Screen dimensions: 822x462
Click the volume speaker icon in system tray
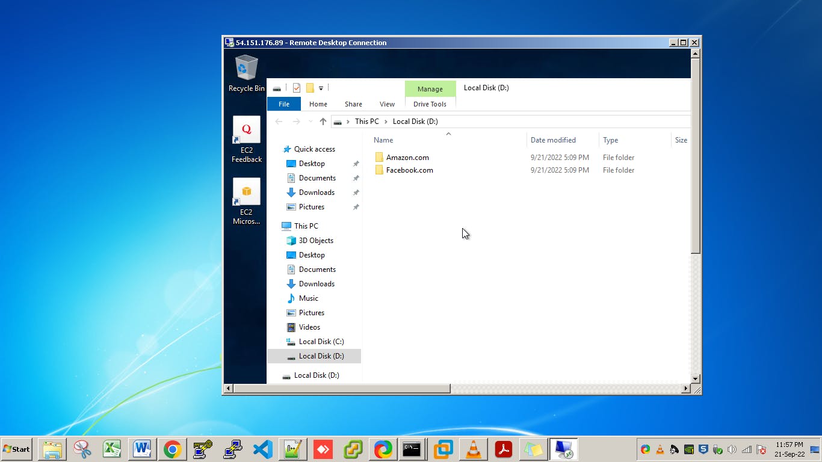732,449
